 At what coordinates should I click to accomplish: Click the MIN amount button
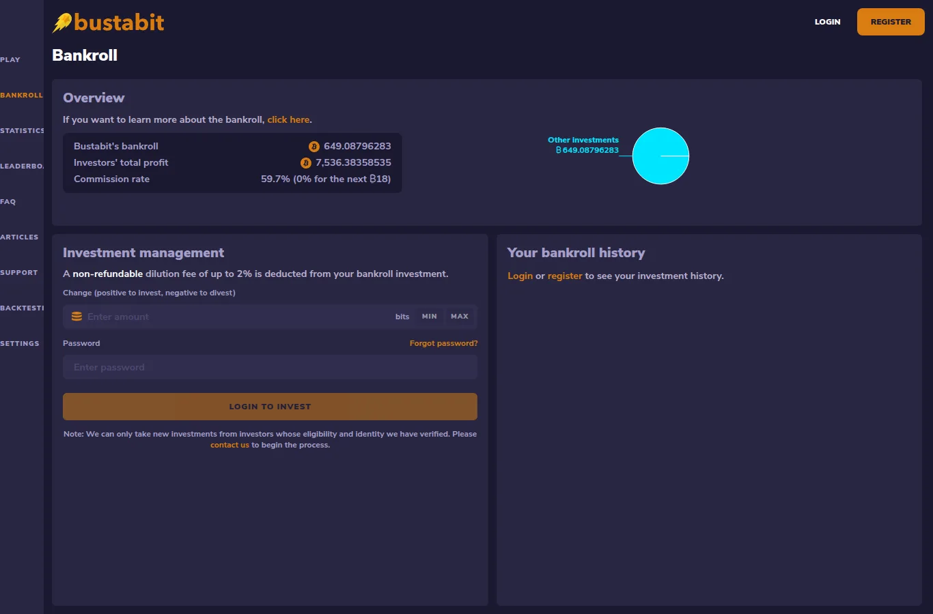coord(430,317)
